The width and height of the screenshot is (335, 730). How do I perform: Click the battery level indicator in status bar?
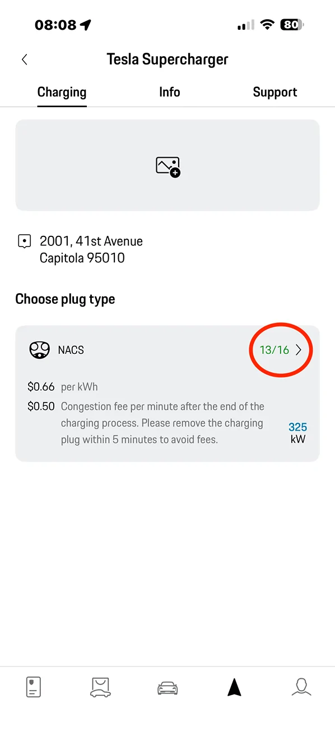click(291, 24)
